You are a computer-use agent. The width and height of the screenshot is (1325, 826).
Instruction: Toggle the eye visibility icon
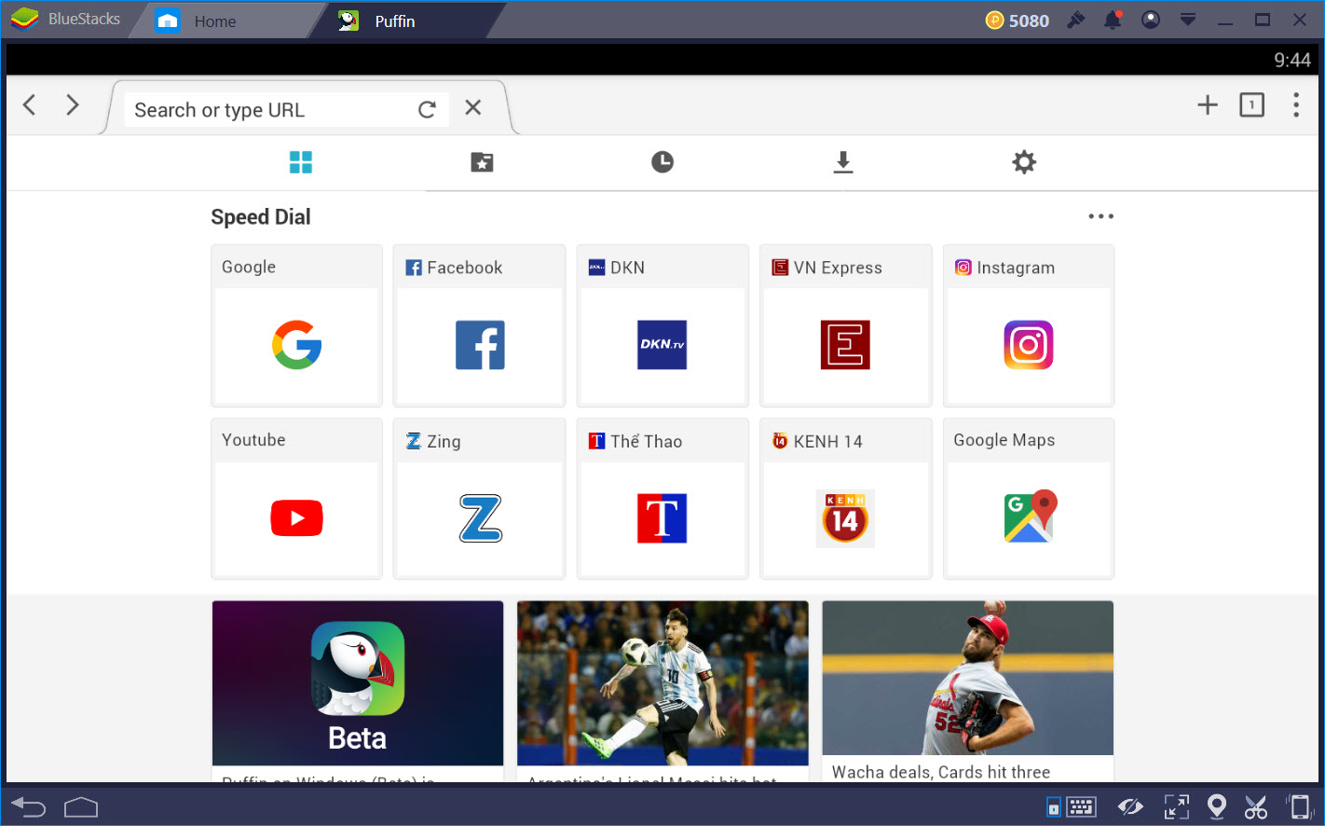[x=1130, y=807]
